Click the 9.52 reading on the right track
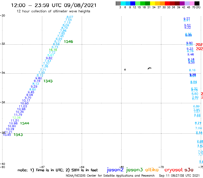Image resolution: width=203 pixels, height=178 pixels. [x=187, y=25]
